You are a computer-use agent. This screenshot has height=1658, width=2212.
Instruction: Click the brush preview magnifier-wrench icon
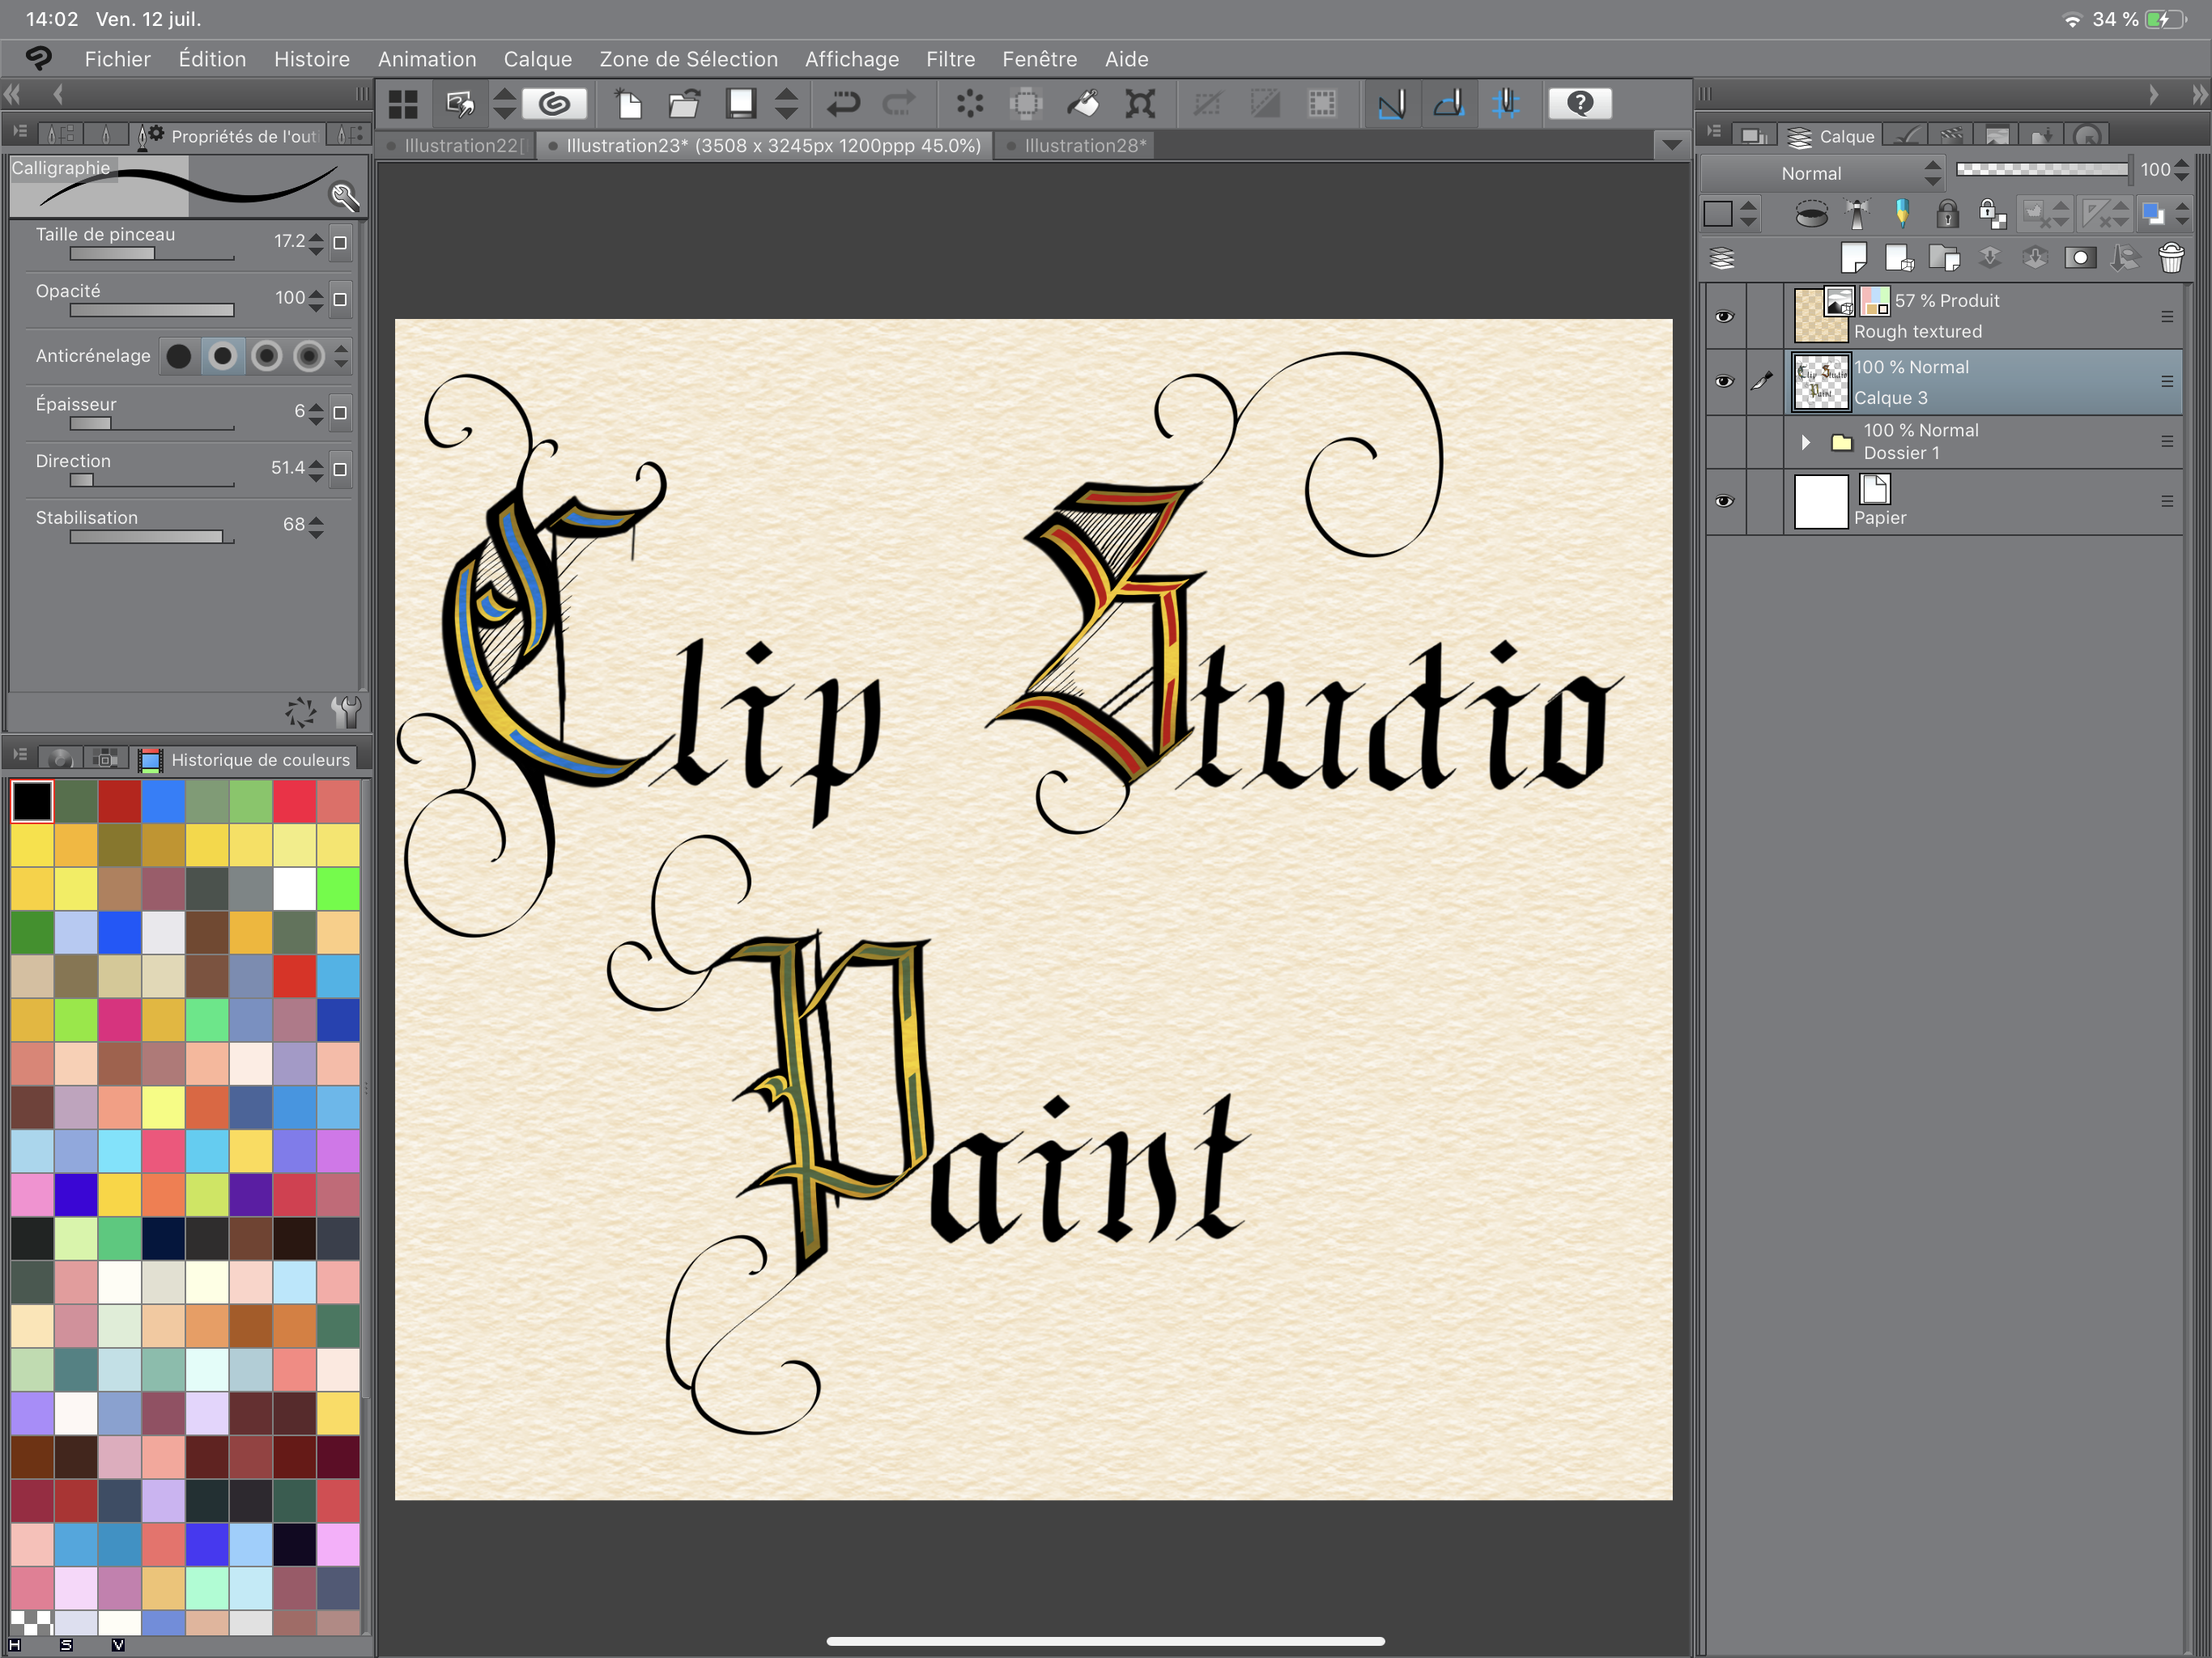point(344,196)
